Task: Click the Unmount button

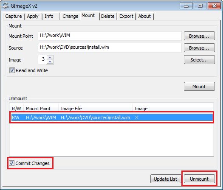Action: point(199,179)
